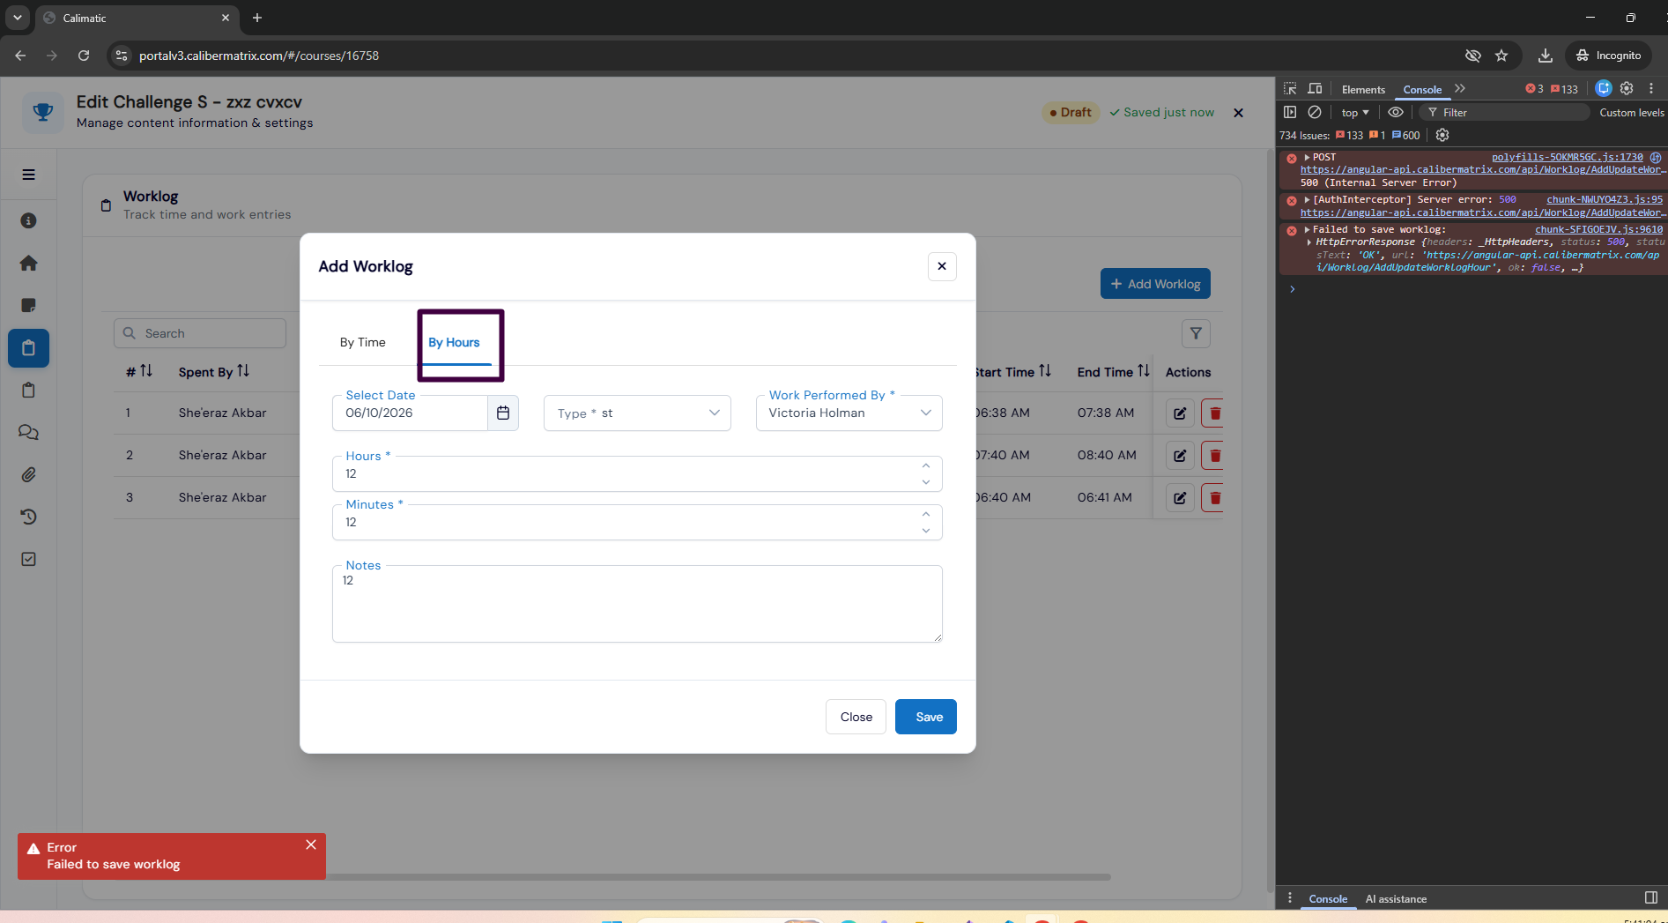Open the history icon in sidebar
Screen dimensions: 1668x923
pyautogui.click(x=28, y=517)
